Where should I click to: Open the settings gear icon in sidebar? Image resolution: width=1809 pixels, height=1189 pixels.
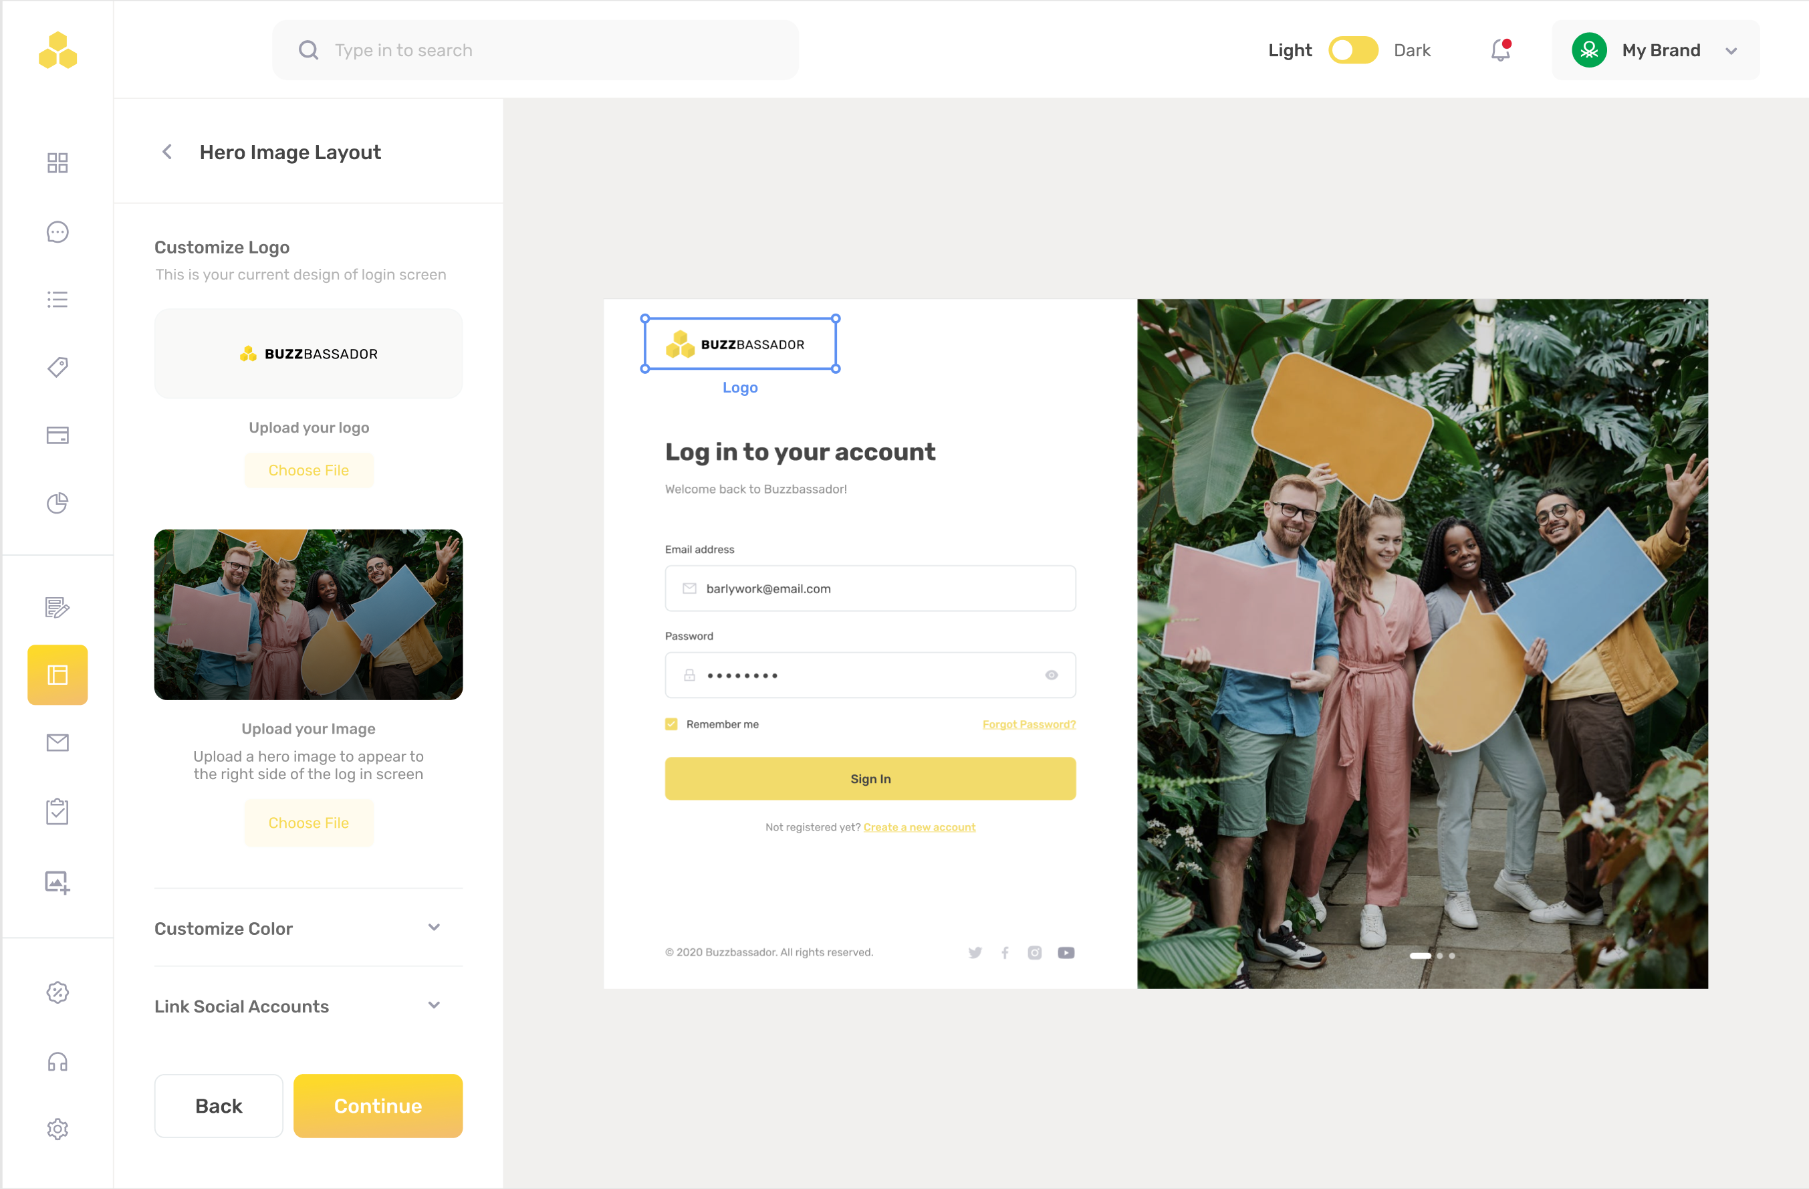57,1129
